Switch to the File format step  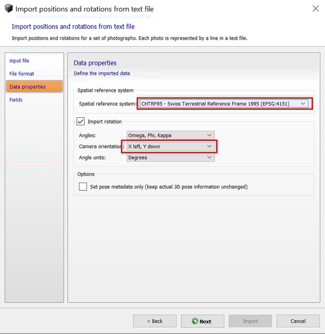(x=22, y=74)
